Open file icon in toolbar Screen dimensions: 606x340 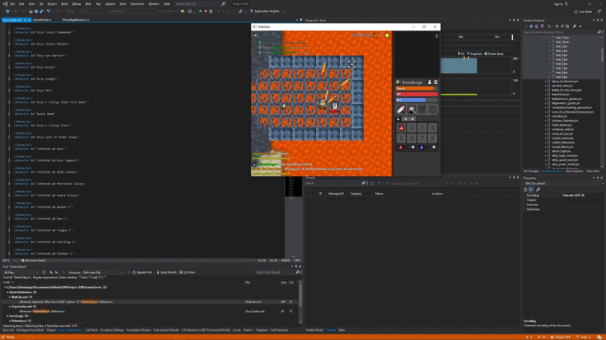(31, 11)
